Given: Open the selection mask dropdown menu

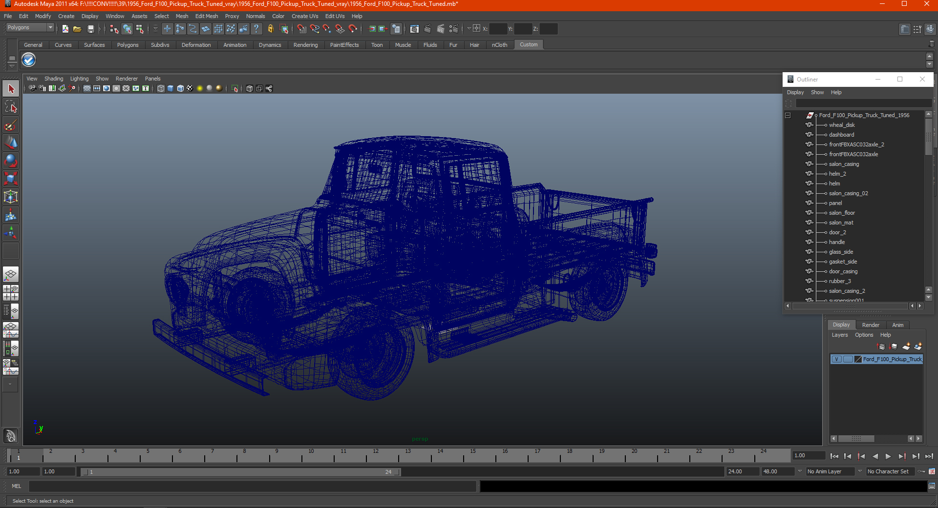Looking at the screenshot, I should pos(155,29).
